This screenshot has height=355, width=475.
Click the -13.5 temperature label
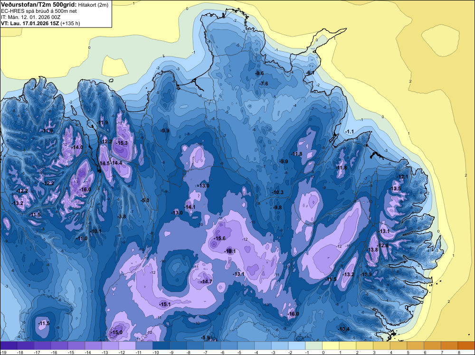(395, 188)
